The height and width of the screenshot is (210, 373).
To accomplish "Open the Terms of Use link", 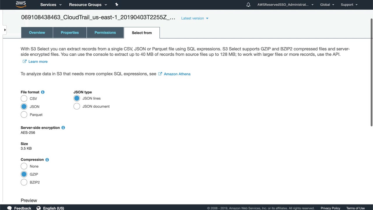I will pyautogui.click(x=356, y=208).
